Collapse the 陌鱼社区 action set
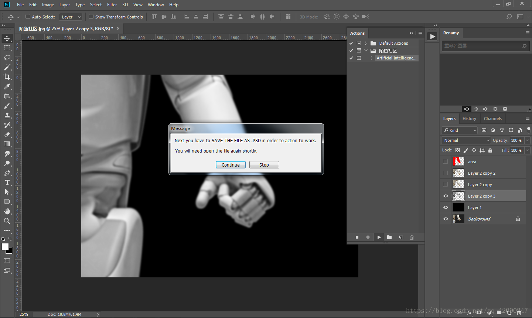The image size is (532, 318). pyautogui.click(x=366, y=51)
